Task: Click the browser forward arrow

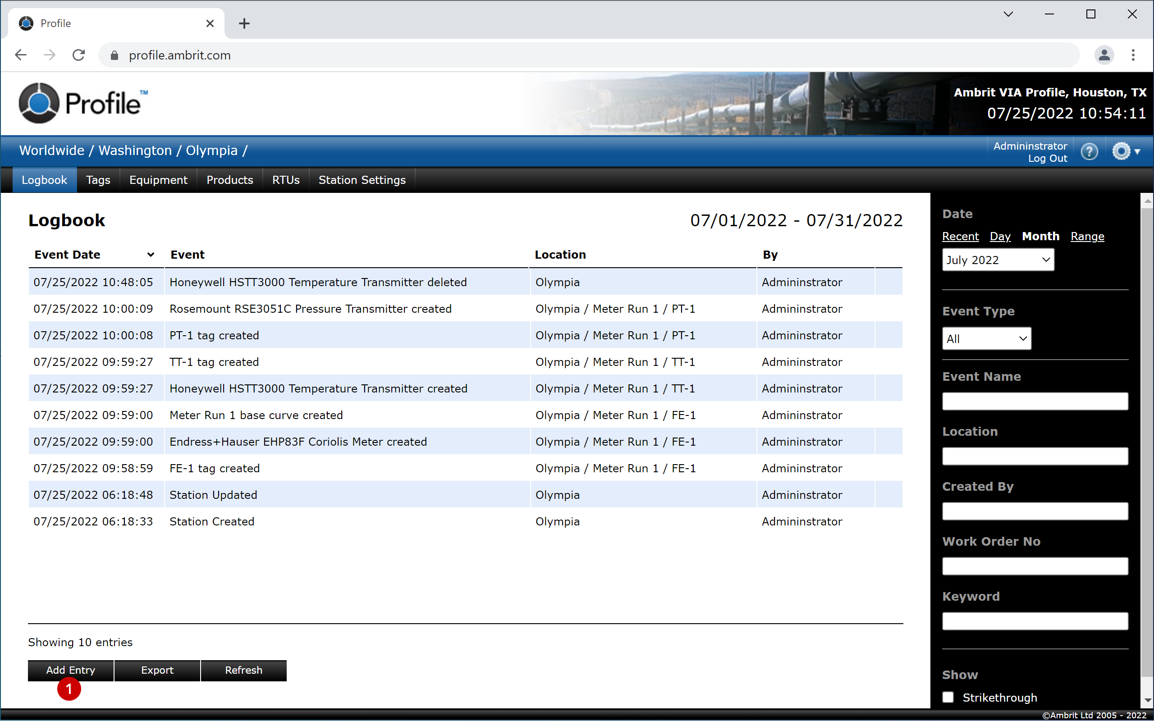Action: [x=50, y=55]
